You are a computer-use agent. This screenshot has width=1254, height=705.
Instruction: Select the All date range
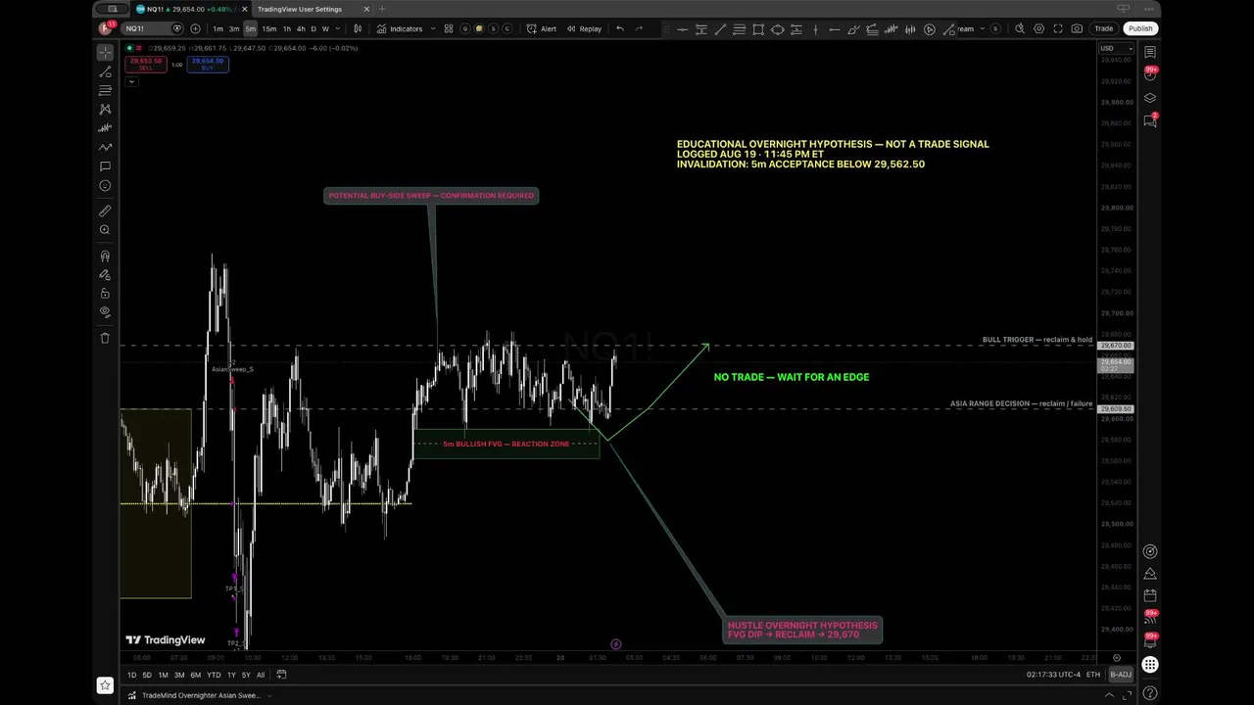tap(260, 675)
